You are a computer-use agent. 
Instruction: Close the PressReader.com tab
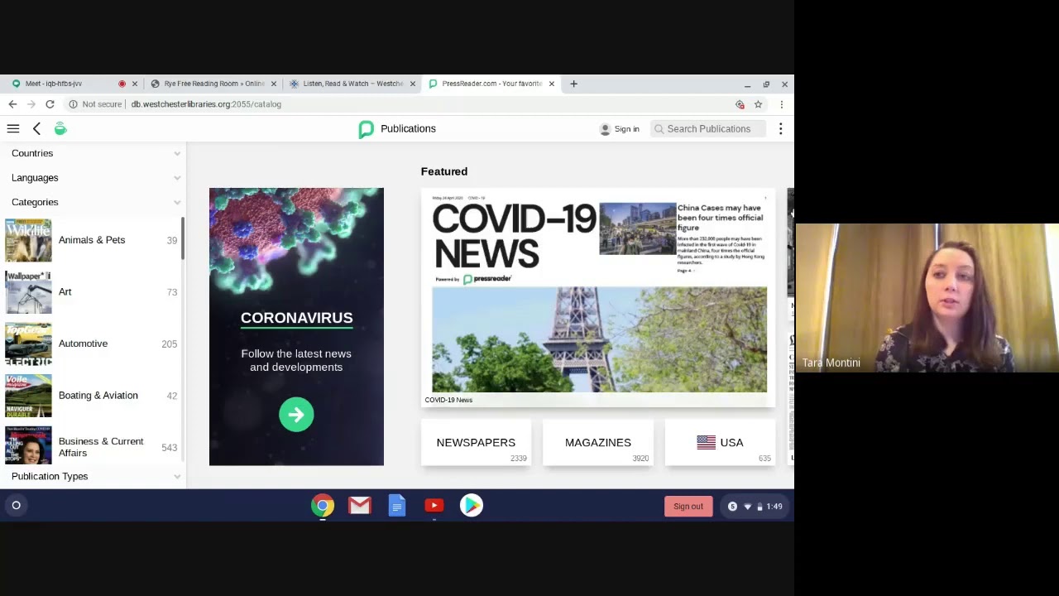tap(551, 84)
